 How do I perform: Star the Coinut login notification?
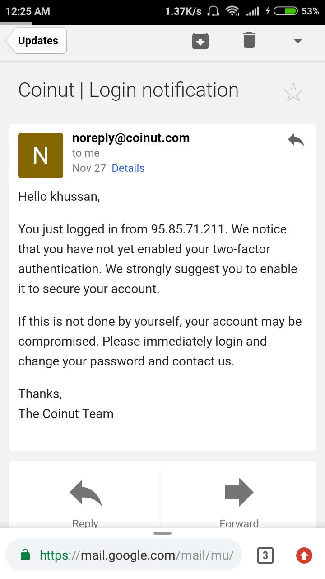[x=293, y=93]
